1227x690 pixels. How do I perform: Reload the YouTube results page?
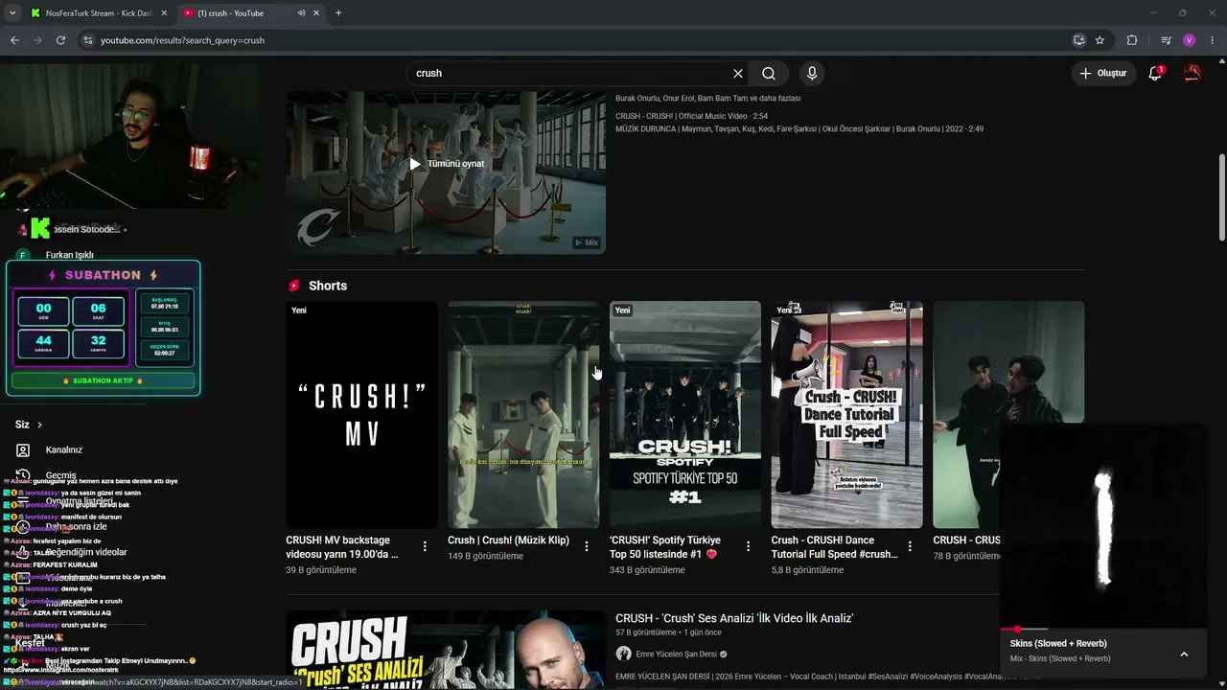click(x=60, y=40)
